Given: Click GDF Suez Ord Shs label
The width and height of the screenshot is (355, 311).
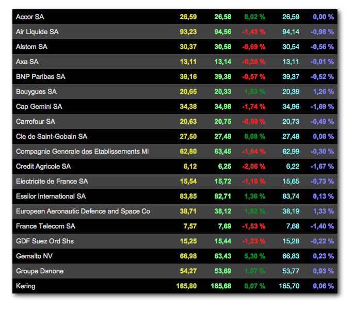Looking at the screenshot, I should [45, 241].
